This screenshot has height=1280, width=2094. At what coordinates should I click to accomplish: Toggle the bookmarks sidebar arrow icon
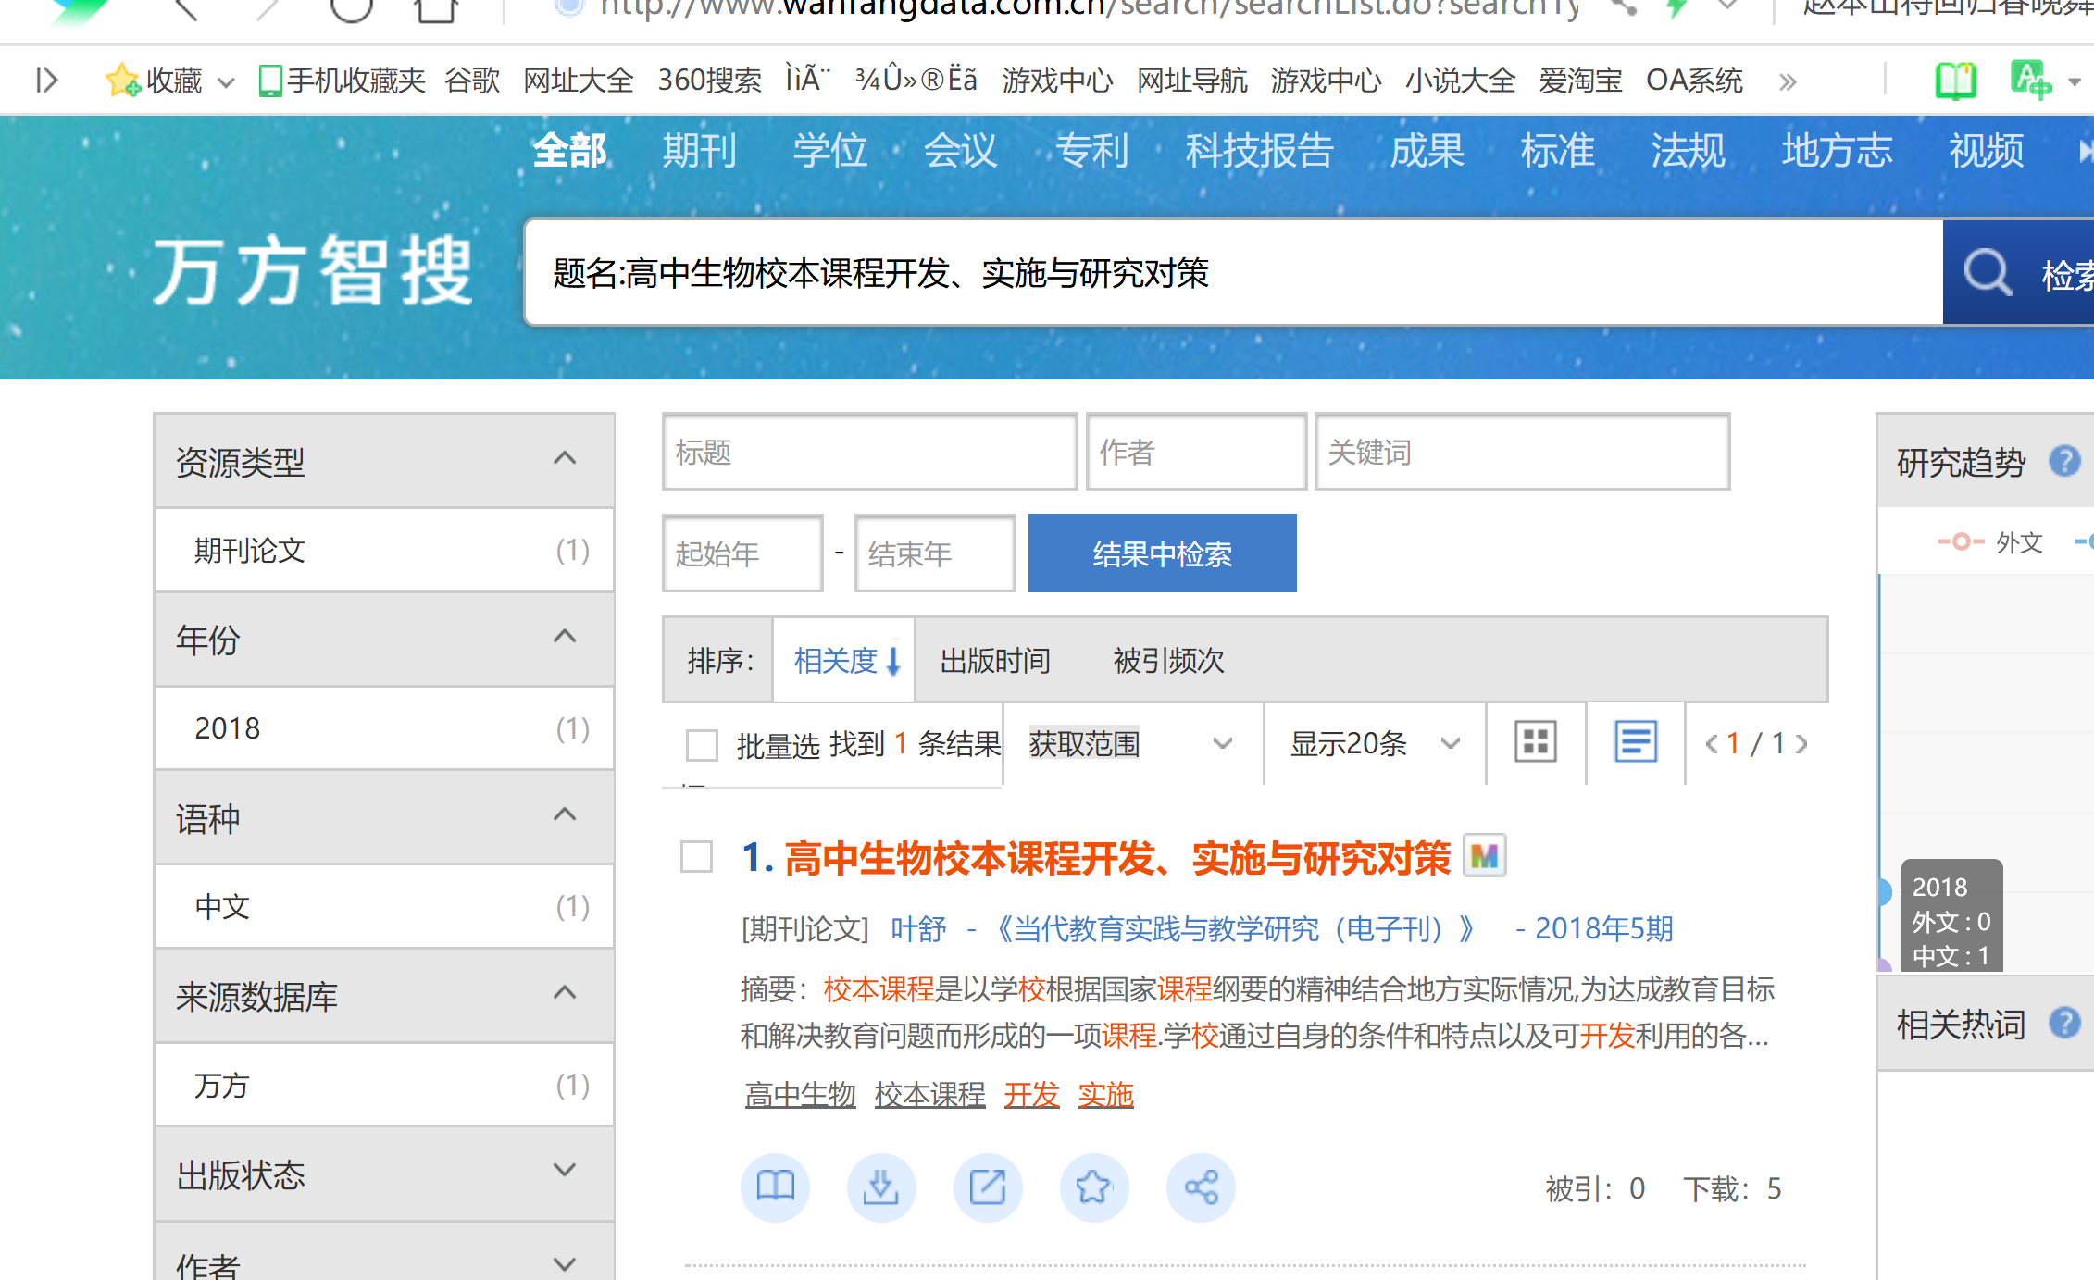click(x=46, y=81)
